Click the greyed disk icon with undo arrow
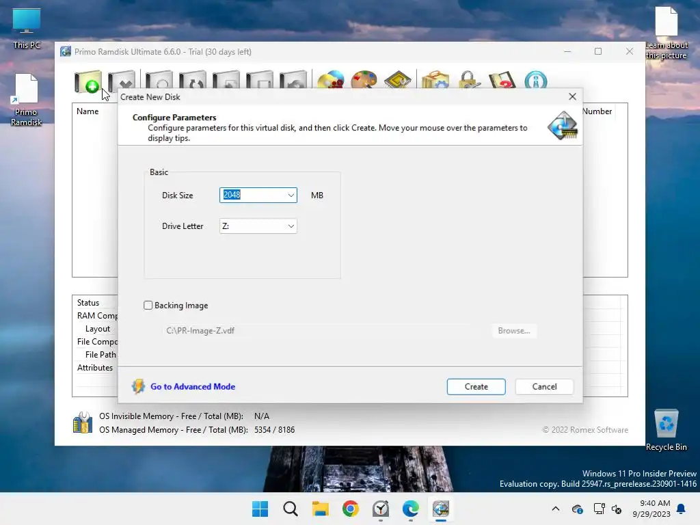 293,80
